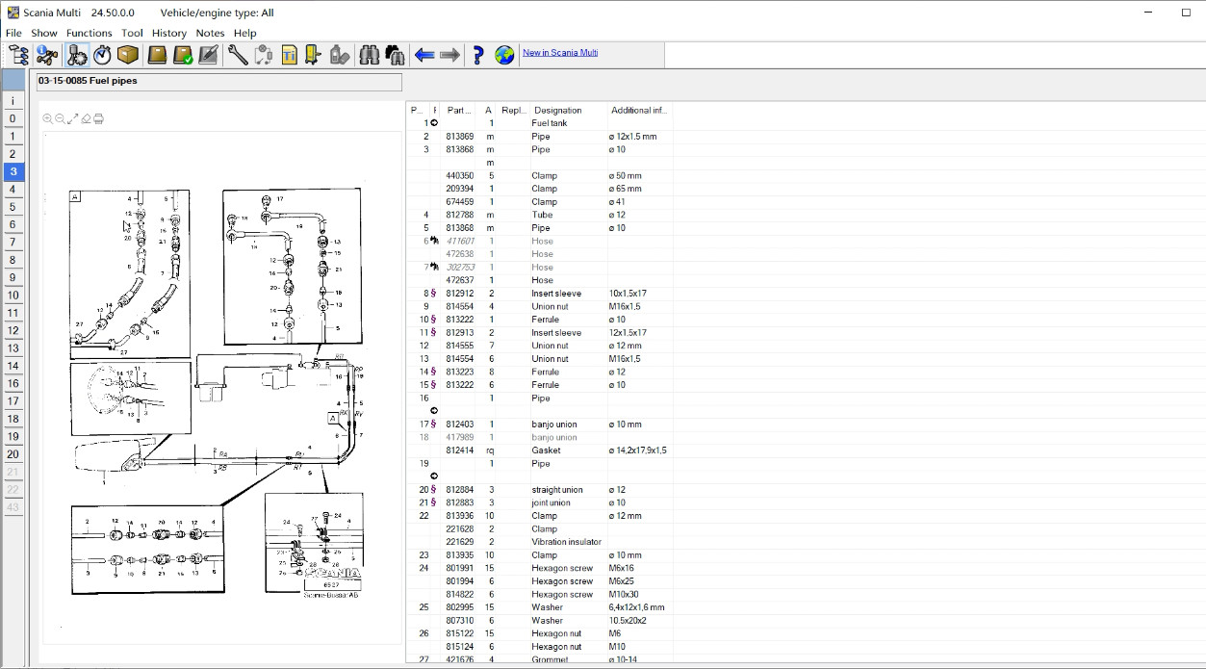1206x669 pixels.
Task: Switch to side tab 7
Action: [13, 243]
